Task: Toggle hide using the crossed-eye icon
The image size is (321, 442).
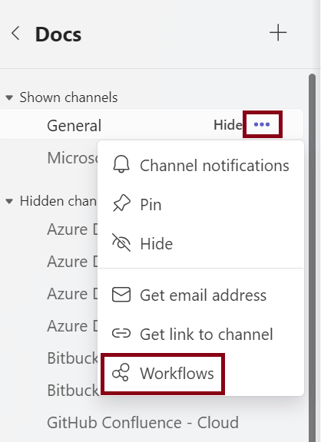Action: point(121,242)
